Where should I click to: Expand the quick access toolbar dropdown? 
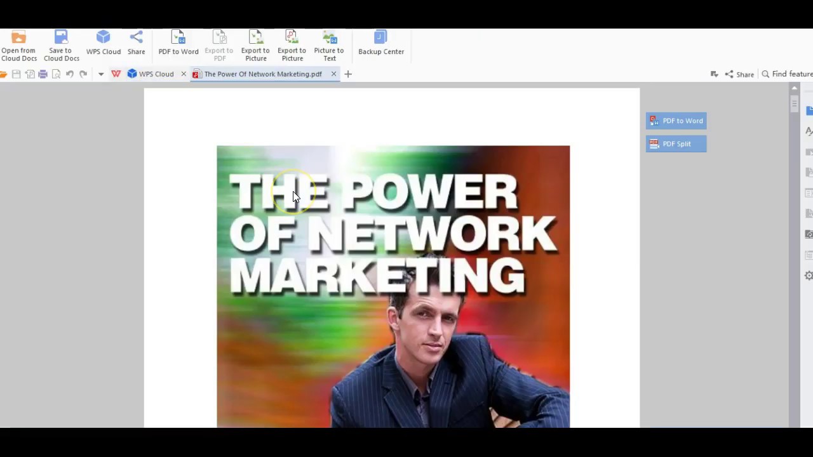100,74
